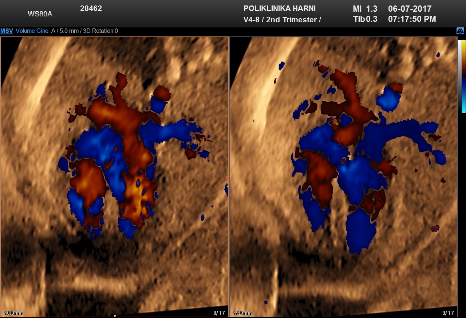466x318 pixels.
Task: Select the MSV mode label
Action: (7, 31)
